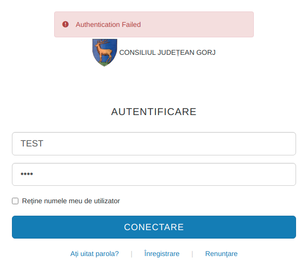Focus the username field containing TEST

click(x=154, y=143)
